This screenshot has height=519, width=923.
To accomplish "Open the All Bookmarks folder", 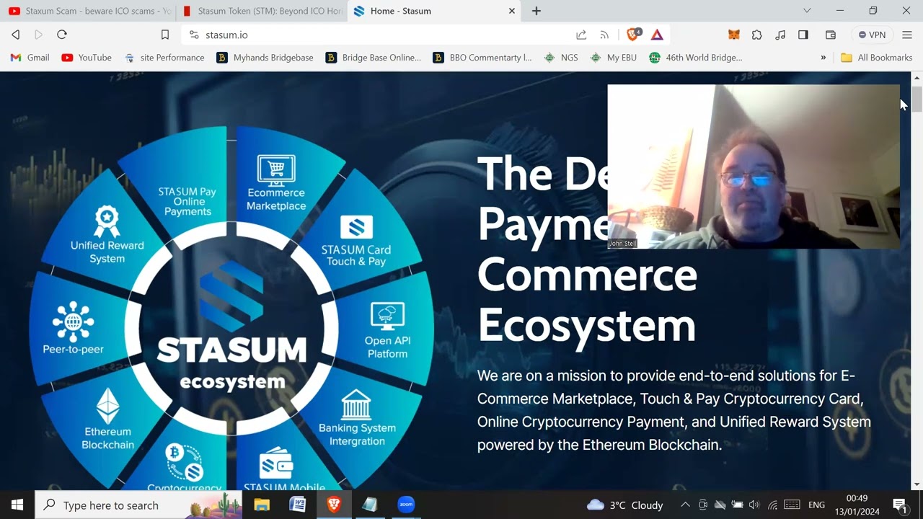I will click(877, 58).
